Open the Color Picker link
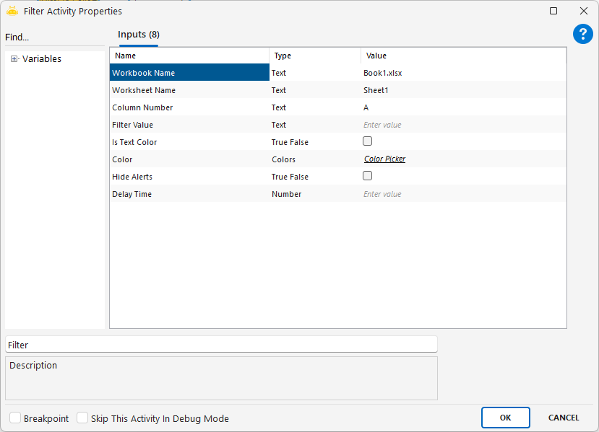This screenshot has height=432, width=599. (384, 159)
